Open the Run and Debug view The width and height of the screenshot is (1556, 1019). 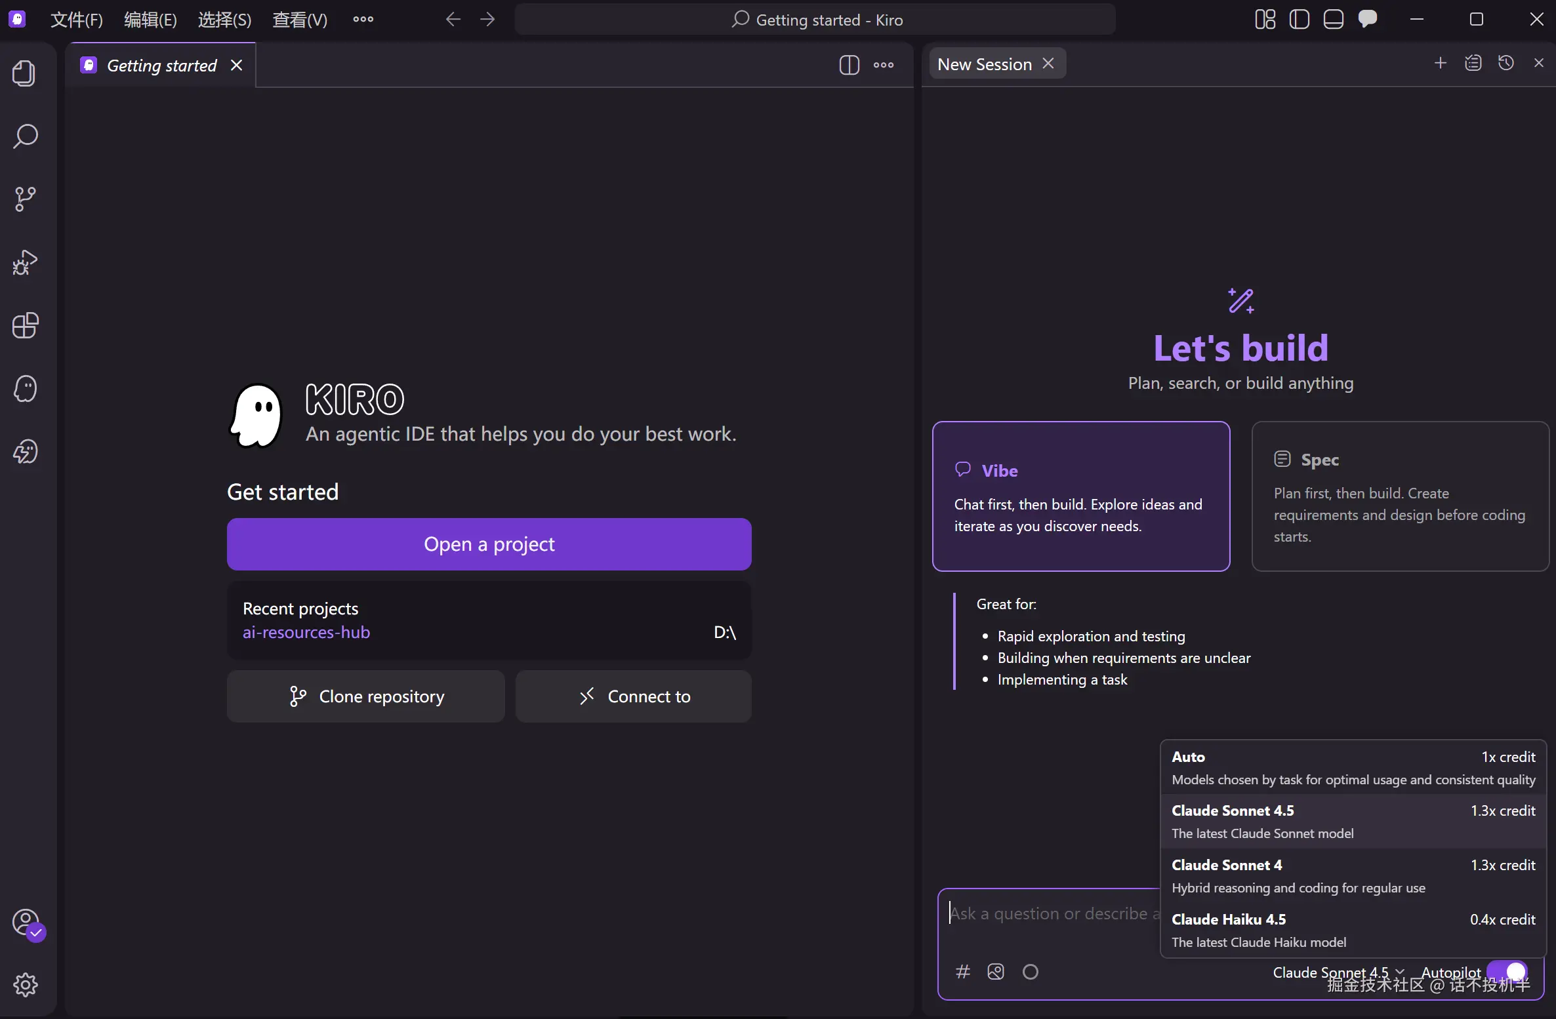(25, 262)
